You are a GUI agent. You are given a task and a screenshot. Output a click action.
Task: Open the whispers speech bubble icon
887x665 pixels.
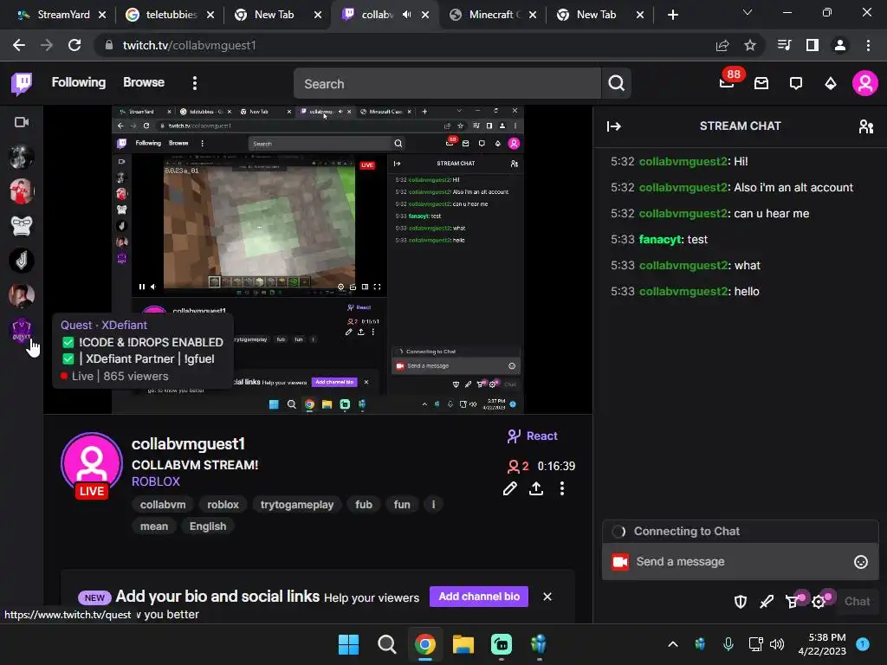click(x=796, y=84)
